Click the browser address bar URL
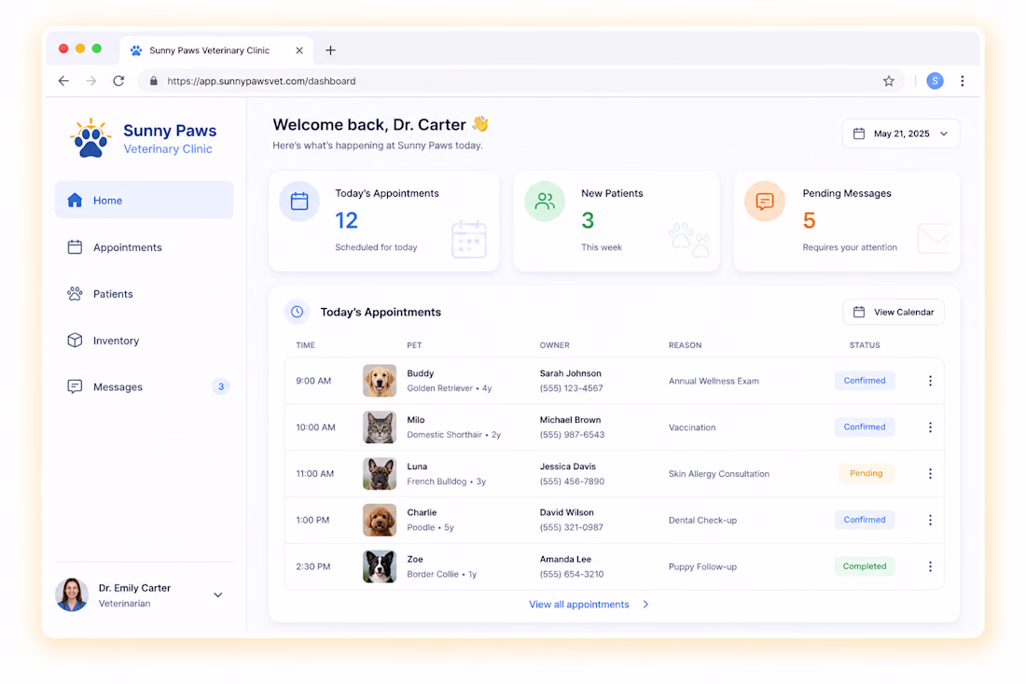 tap(262, 81)
